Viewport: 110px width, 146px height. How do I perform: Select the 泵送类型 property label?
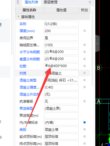pos(26,108)
